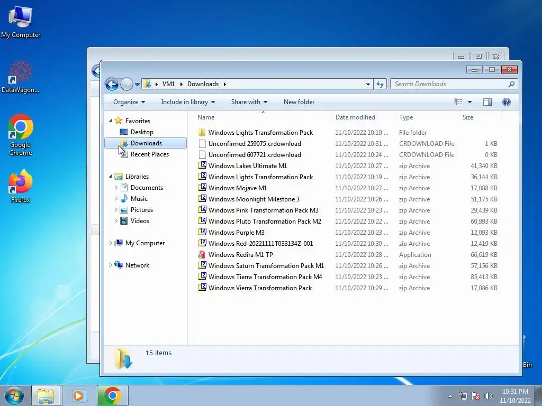The height and width of the screenshot is (406, 542).
Task: Select Windows Moonlight Milestone 3 zip icon
Action: coord(202,199)
